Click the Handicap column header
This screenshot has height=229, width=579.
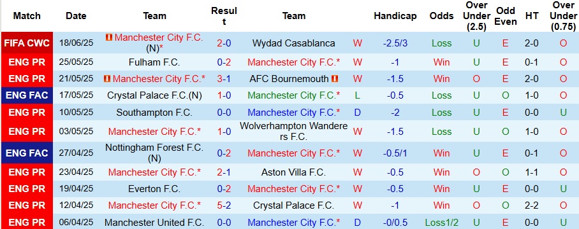point(395,16)
